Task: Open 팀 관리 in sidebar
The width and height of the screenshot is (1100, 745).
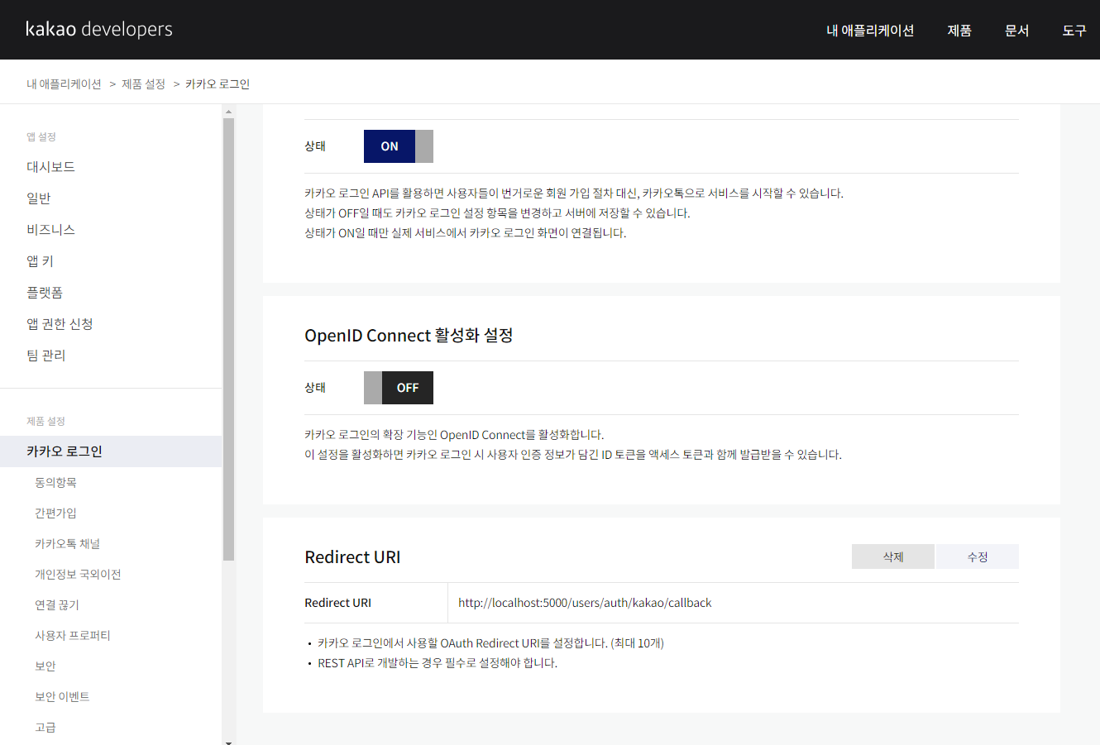Action: tap(45, 356)
